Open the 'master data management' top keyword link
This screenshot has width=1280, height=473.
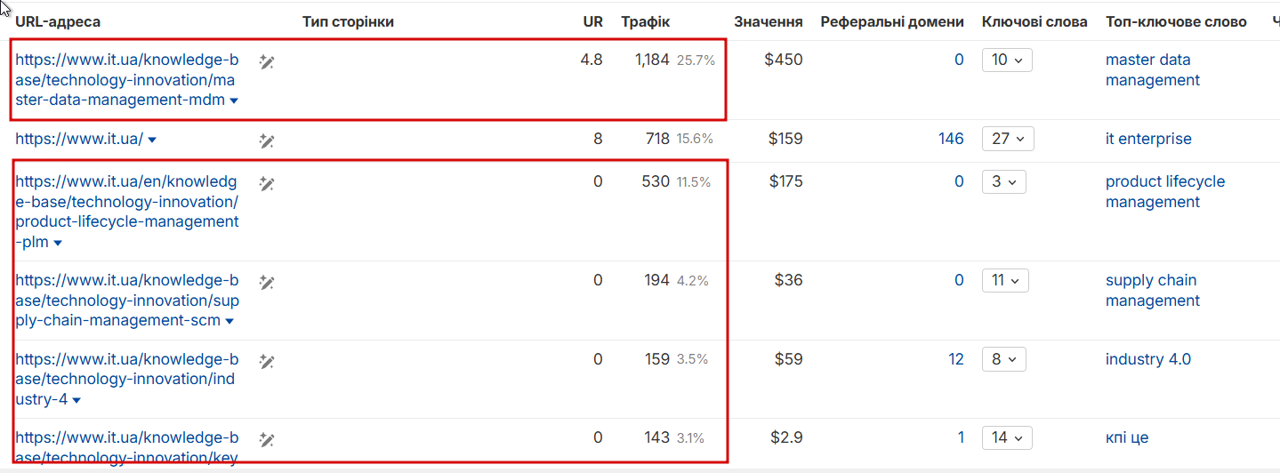point(1152,70)
